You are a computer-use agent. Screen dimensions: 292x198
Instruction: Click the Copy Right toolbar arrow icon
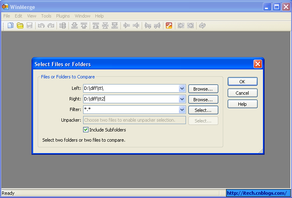(x=127, y=25)
